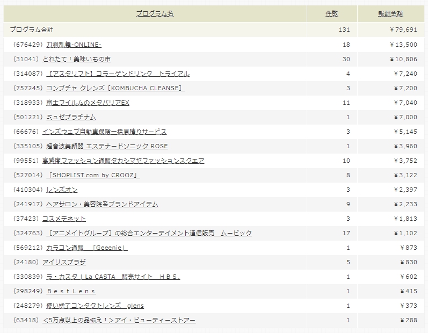Viewport: 428px width, 333px height.
Task: Select reward amount ¥1,813
Action: [x=405, y=218]
